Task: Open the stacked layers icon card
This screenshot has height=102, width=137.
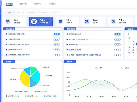Action: pyautogui.click(x=113, y=21)
